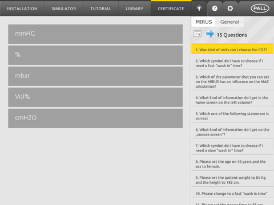Switch to the MIRUS question tab
274x205 pixels.
(204, 22)
